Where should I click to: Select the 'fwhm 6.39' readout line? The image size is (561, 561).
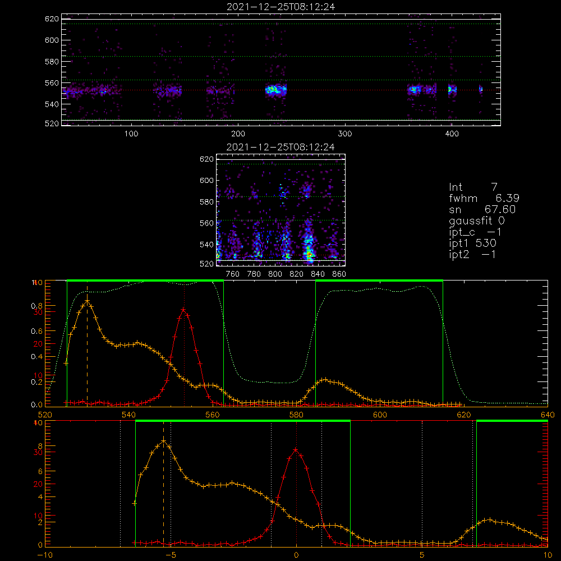[x=484, y=198]
